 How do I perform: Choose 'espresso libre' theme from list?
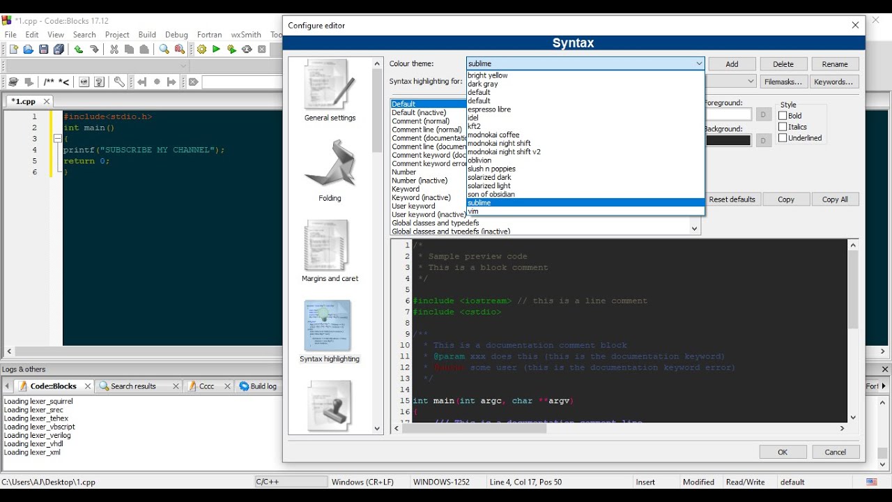click(x=585, y=109)
